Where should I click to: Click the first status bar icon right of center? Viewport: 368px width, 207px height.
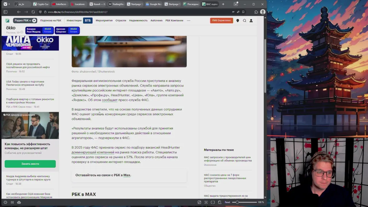click(199, 202)
